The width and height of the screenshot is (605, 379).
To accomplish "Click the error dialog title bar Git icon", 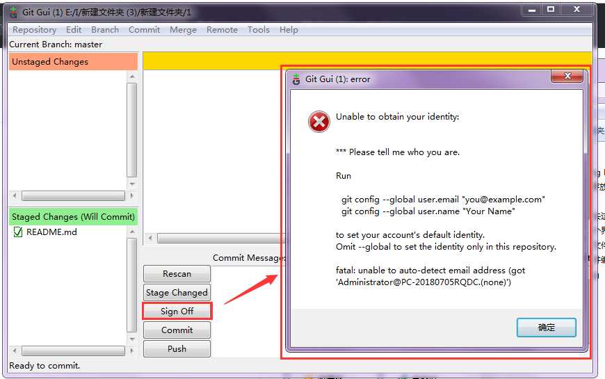I will [x=296, y=79].
